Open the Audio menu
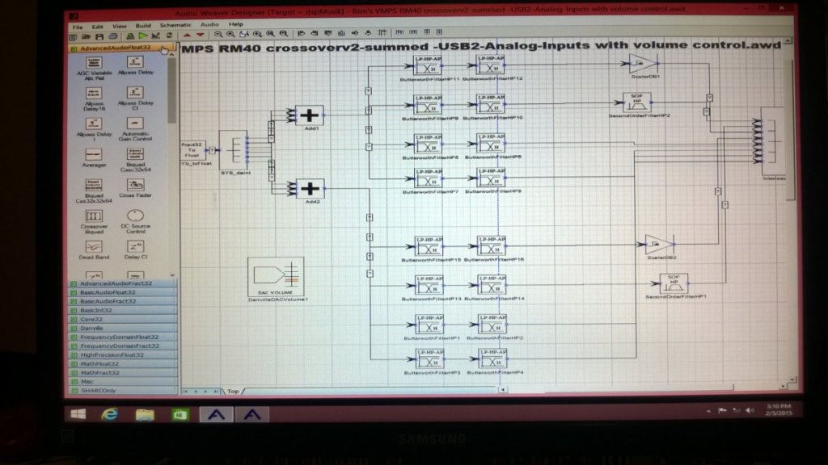 [209, 24]
